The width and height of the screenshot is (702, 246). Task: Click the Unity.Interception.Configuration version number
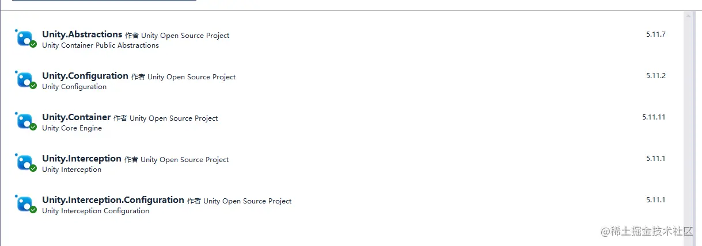(655, 200)
